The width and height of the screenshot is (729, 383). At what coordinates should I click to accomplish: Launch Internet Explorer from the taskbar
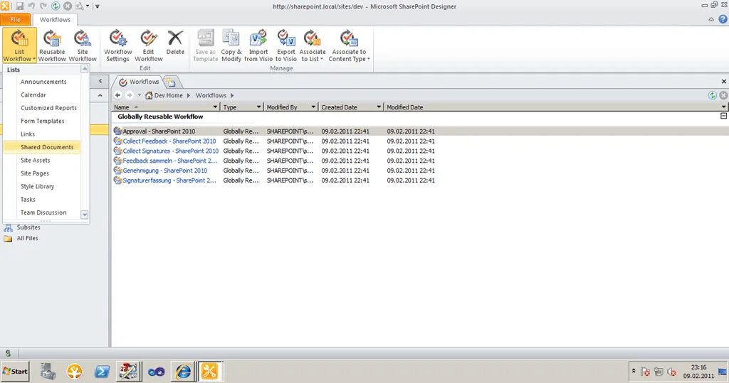pos(183,372)
